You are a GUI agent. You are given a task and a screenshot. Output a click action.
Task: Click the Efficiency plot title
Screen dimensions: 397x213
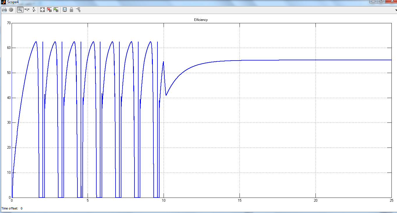coord(201,20)
